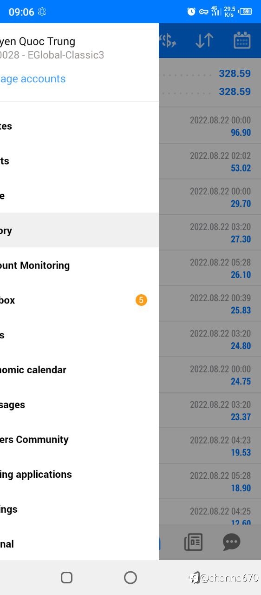Viewport: 261px width, 595px height.
Task: Select the trade row with profit 96.90
Action: [210, 126]
